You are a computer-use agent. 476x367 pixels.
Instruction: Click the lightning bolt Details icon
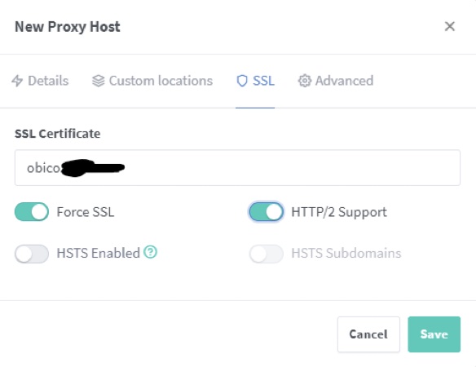pos(17,81)
